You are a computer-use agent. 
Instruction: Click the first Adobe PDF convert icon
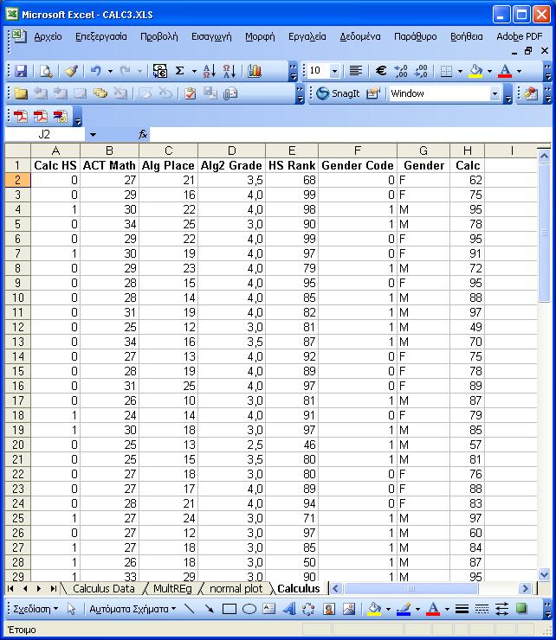[21, 117]
